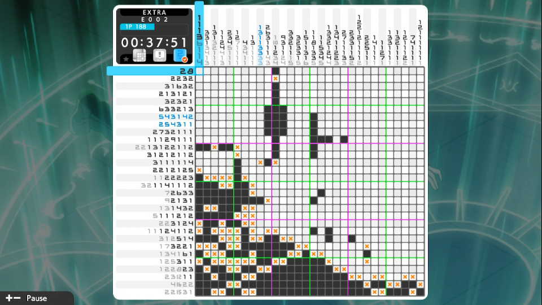Click row clue 6 3 3 2 1 3
Screen dimensions: 542x305
[176, 109]
